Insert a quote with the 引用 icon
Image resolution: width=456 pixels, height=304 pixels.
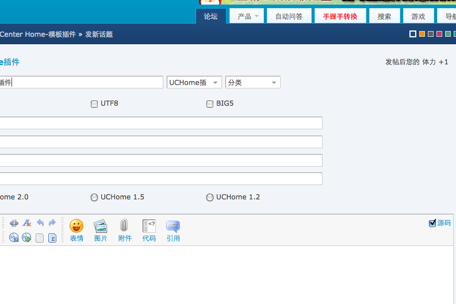click(173, 230)
